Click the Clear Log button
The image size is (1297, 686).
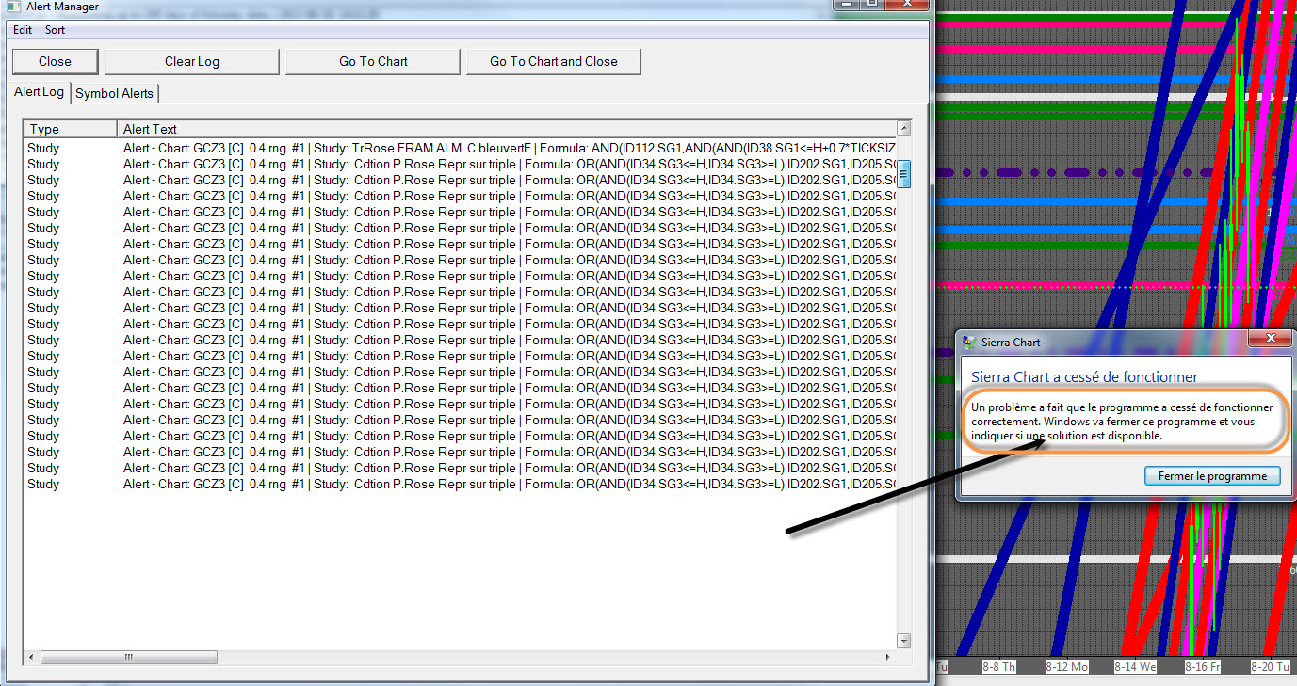[192, 62]
